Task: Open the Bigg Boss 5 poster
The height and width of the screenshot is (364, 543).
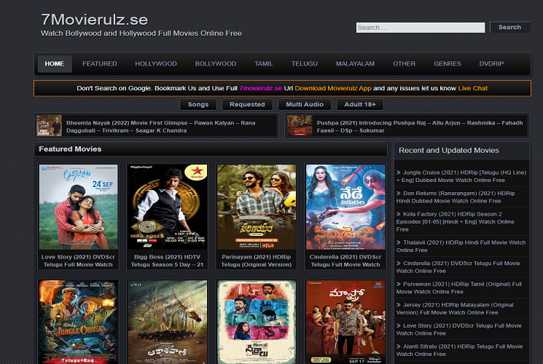Action: point(167,207)
